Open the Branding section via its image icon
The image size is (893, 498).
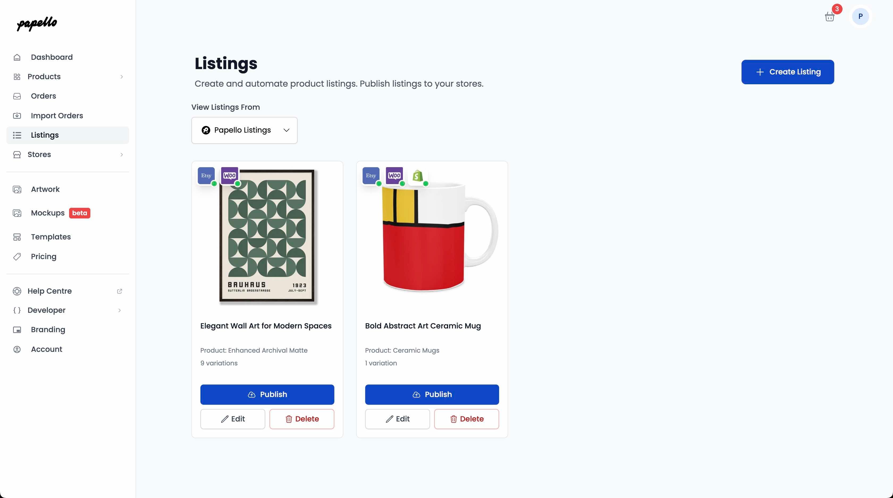[17, 330]
